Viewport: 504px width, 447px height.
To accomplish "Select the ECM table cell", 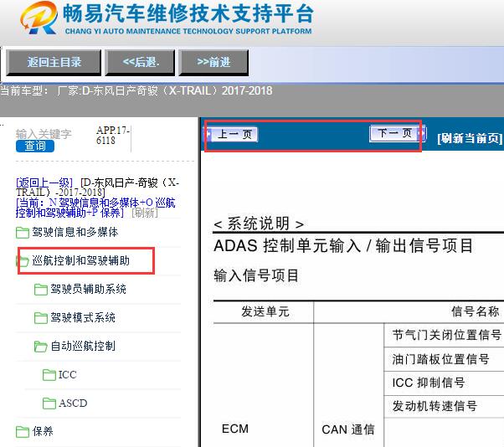I will pos(235,429).
